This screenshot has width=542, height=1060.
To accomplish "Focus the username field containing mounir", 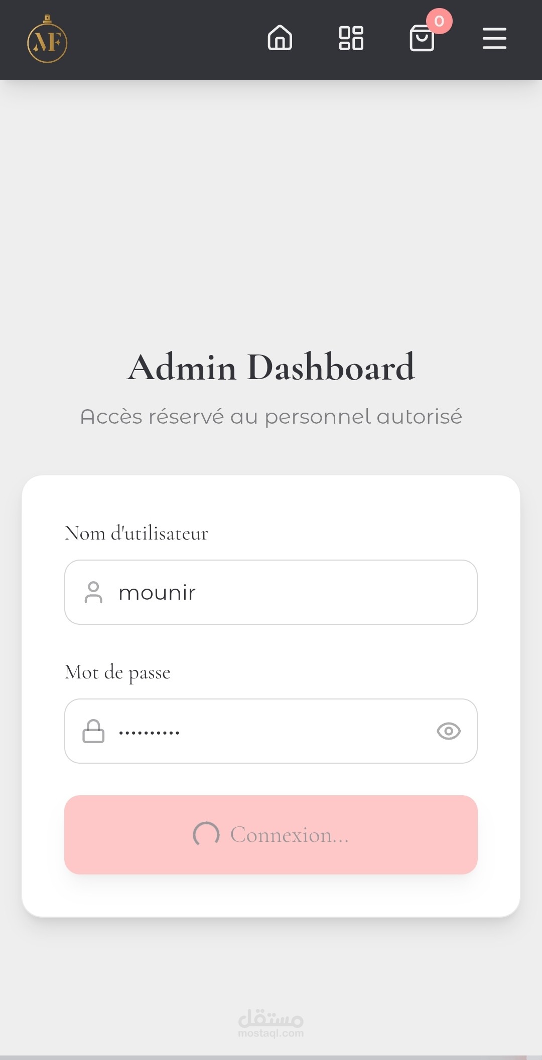I will tap(291, 592).
